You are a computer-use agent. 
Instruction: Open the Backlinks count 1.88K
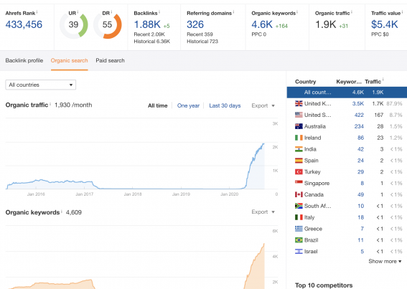pyautogui.click(x=147, y=24)
